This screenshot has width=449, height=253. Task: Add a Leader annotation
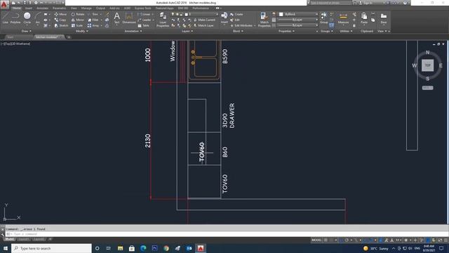tap(145, 20)
